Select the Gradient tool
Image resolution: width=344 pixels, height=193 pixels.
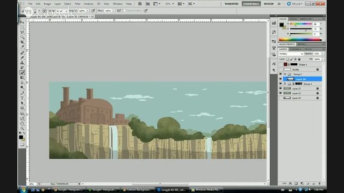22,77
